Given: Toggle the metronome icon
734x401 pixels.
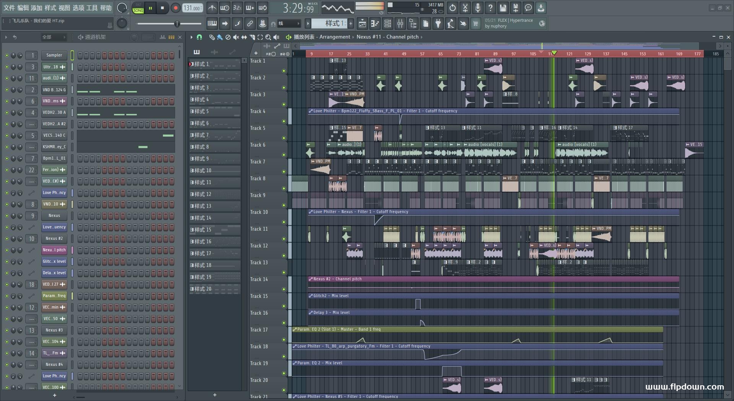Looking at the screenshot, I should pos(212,8).
